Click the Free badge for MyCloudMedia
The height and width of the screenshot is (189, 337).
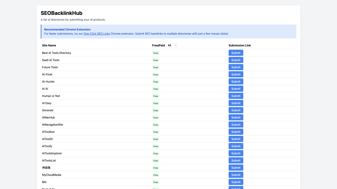pyautogui.click(x=156, y=175)
